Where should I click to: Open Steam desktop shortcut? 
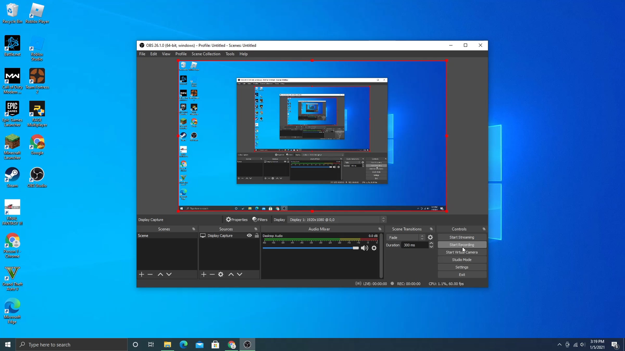[12, 177]
